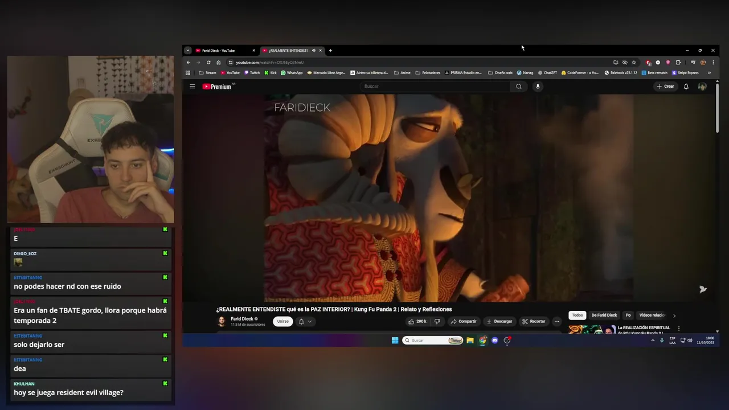Open the Kick bookmark
The height and width of the screenshot is (410, 729).
271,73
